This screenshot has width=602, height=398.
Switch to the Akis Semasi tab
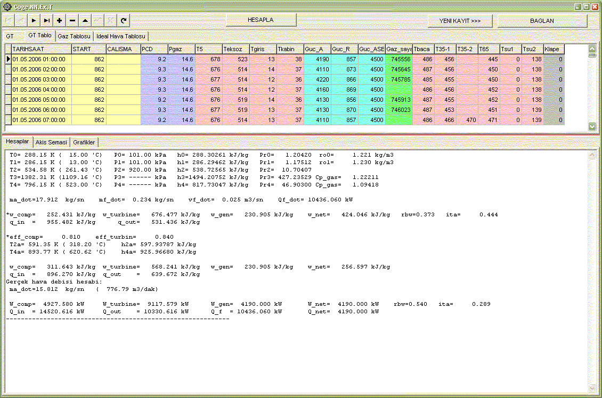[x=51, y=143]
